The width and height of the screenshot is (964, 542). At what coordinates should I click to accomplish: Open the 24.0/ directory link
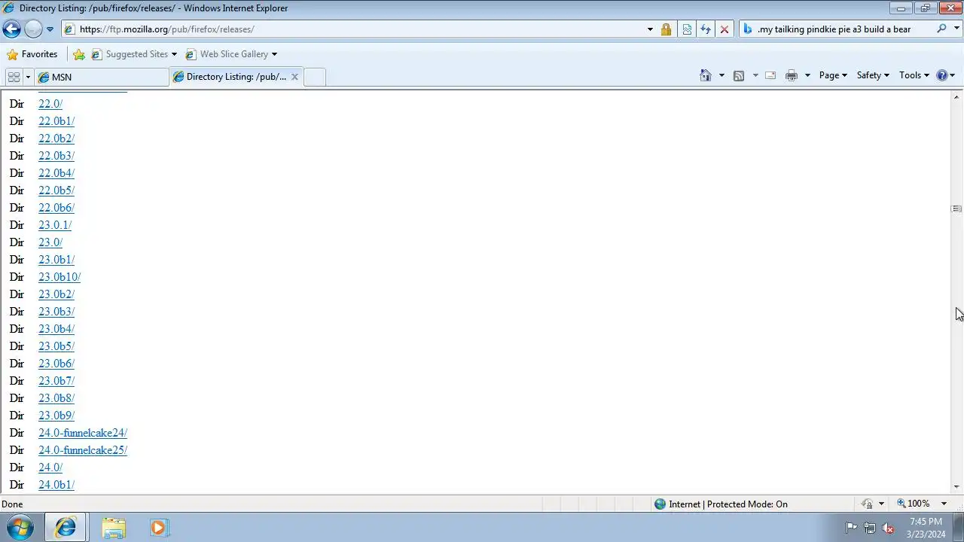pos(50,467)
